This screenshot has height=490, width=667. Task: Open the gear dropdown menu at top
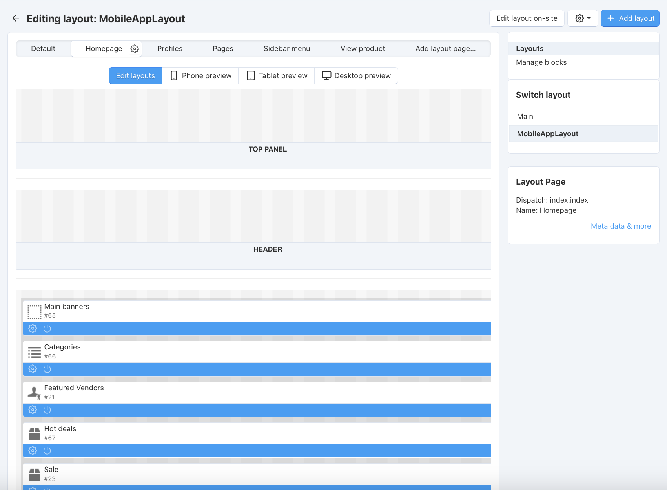pyautogui.click(x=583, y=18)
